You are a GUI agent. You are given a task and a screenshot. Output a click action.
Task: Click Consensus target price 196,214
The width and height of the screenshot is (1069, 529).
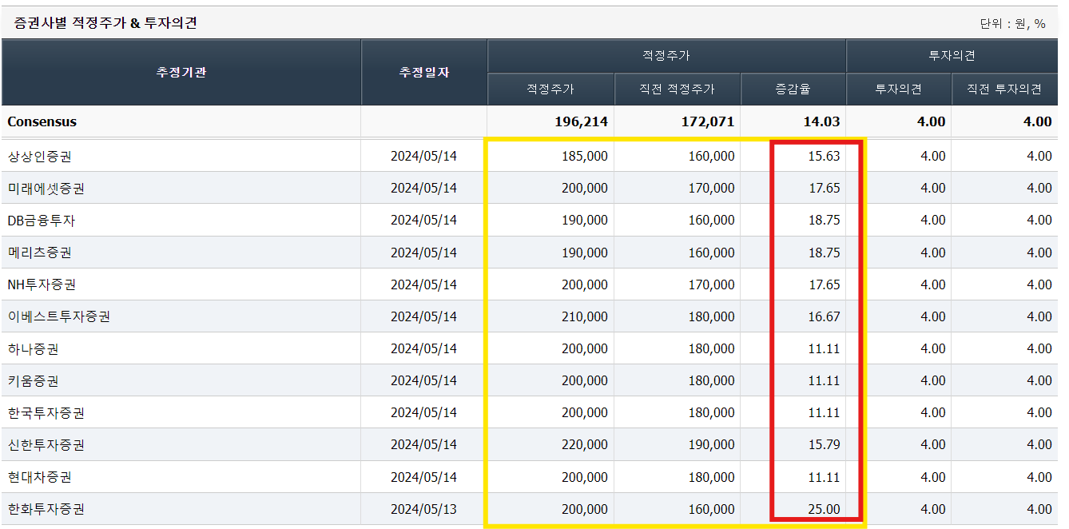(581, 122)
